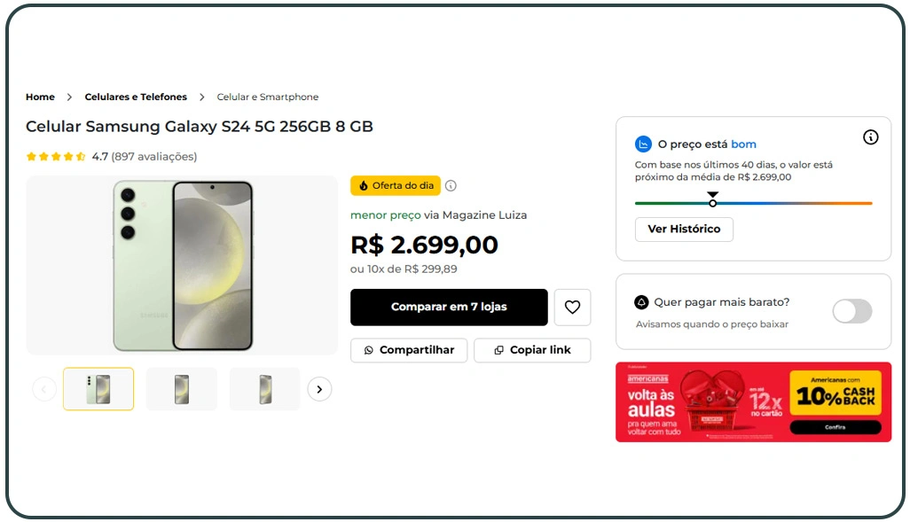Click the price chart icon
Image resolution: width=910 pixels, height=522 pixels.
[644, 144]
